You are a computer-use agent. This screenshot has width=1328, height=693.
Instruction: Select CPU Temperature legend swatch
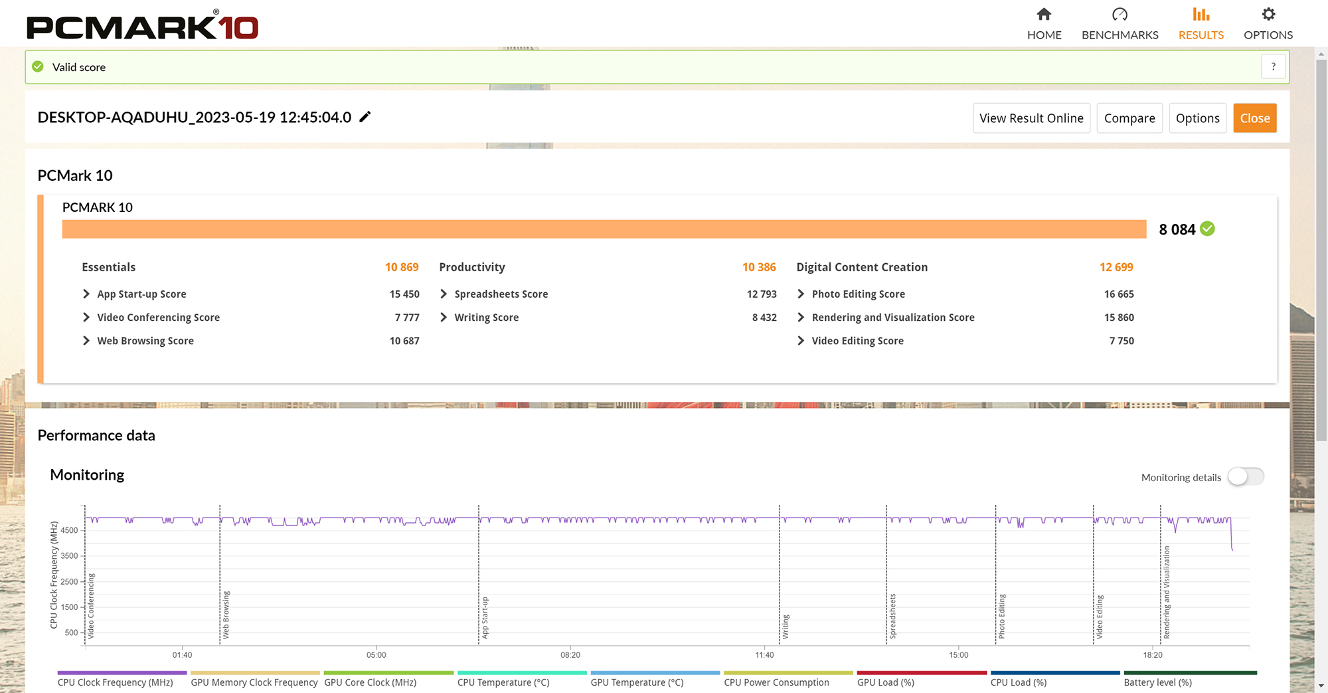522,672
